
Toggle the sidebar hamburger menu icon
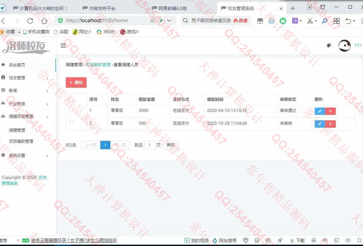pyautogui.click(x=63, y=46)
